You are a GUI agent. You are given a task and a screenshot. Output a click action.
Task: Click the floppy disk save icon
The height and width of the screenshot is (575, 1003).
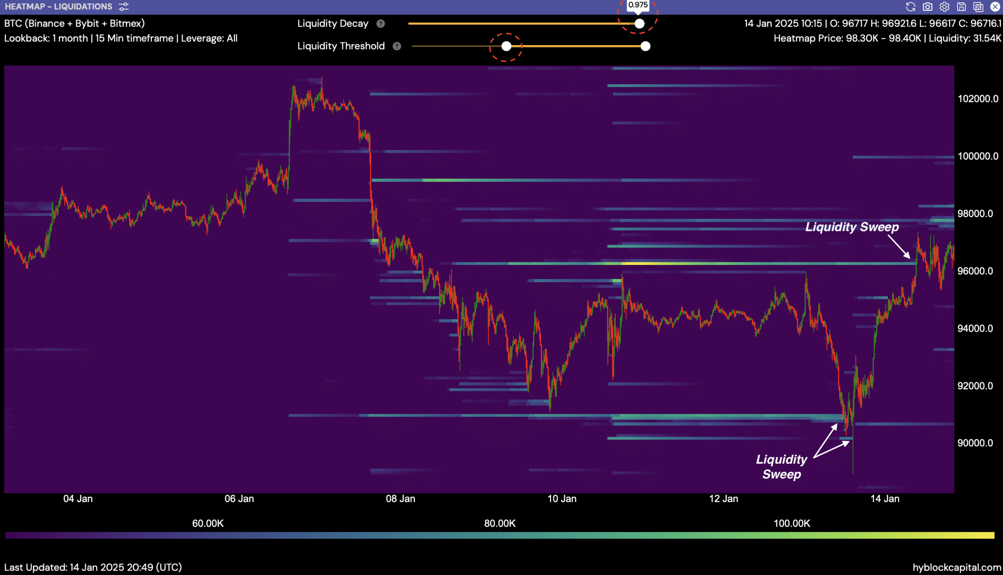pyautogui.click(x=961, y=7)
